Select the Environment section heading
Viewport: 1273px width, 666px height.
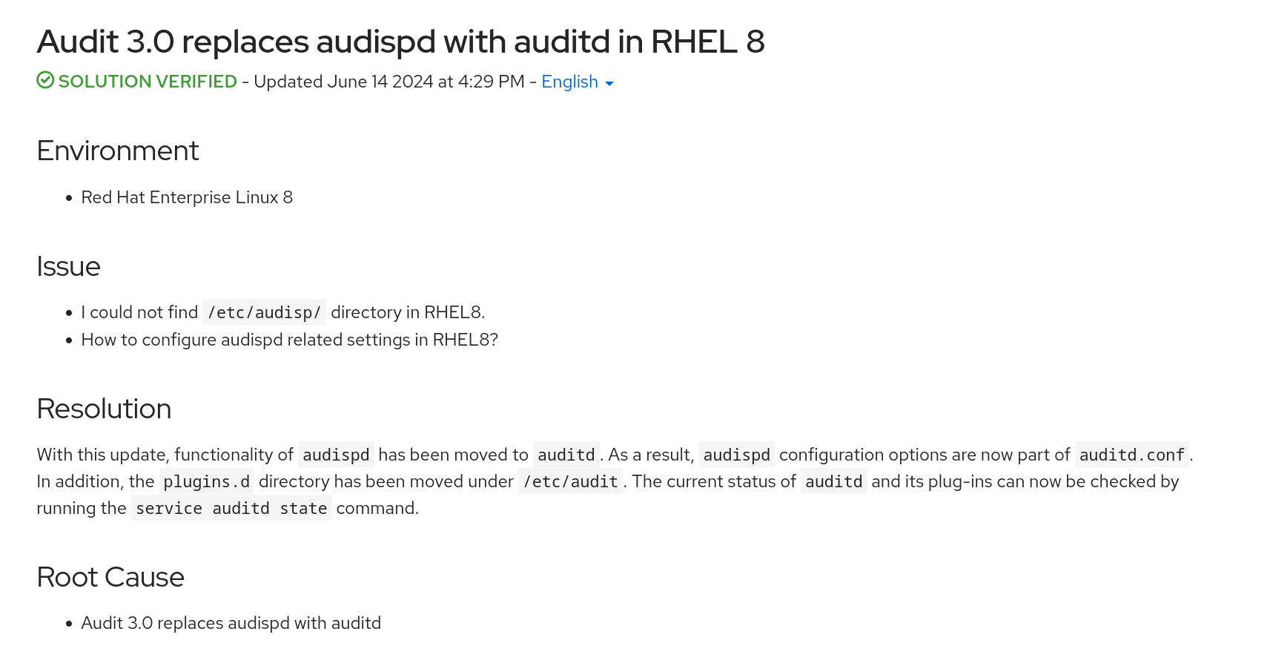pyautogui.click(x=118, y=151)
